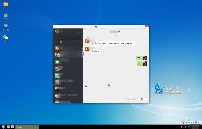Screen dimensions: 202x129
Task: Switch to the Contacts tab icon
Action: pyautogui.click(x=76, y=42)
